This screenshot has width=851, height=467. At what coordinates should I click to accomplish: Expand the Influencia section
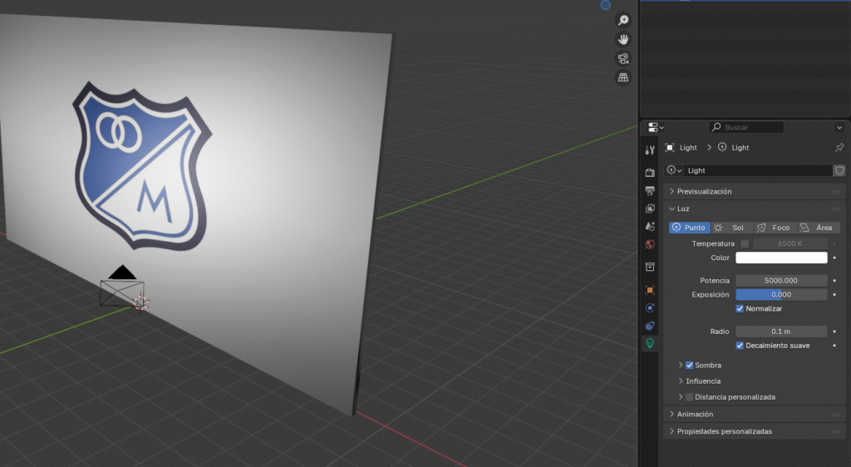tap(702, 381)
